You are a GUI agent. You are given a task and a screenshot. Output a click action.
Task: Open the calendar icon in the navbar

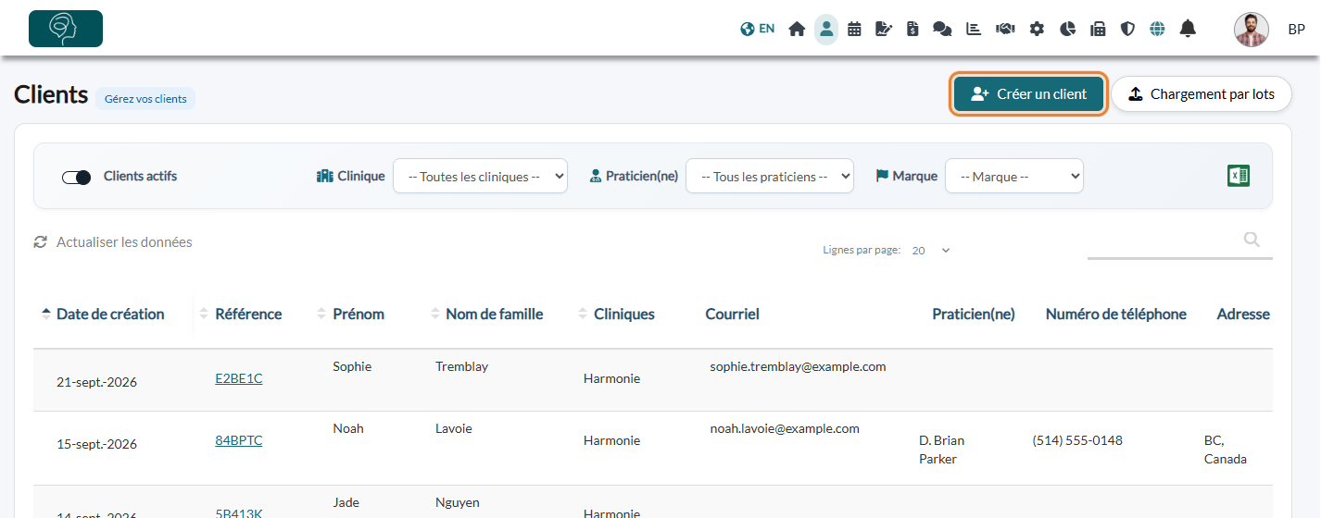[854, 29]
